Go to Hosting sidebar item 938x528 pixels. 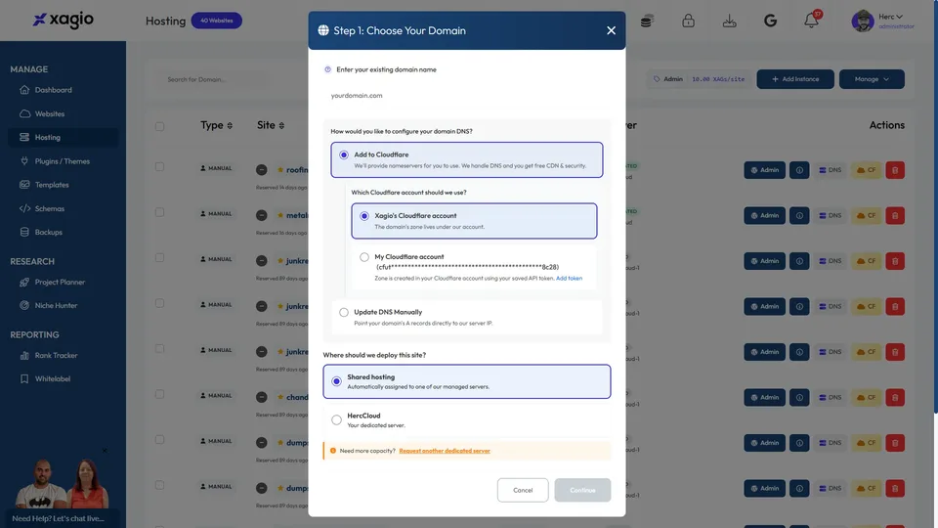(x=63, y=137)
